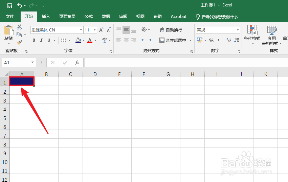Open Customize Quick Access Toolbar arrow
Screen dimensions: 288x182
(43, 6)
